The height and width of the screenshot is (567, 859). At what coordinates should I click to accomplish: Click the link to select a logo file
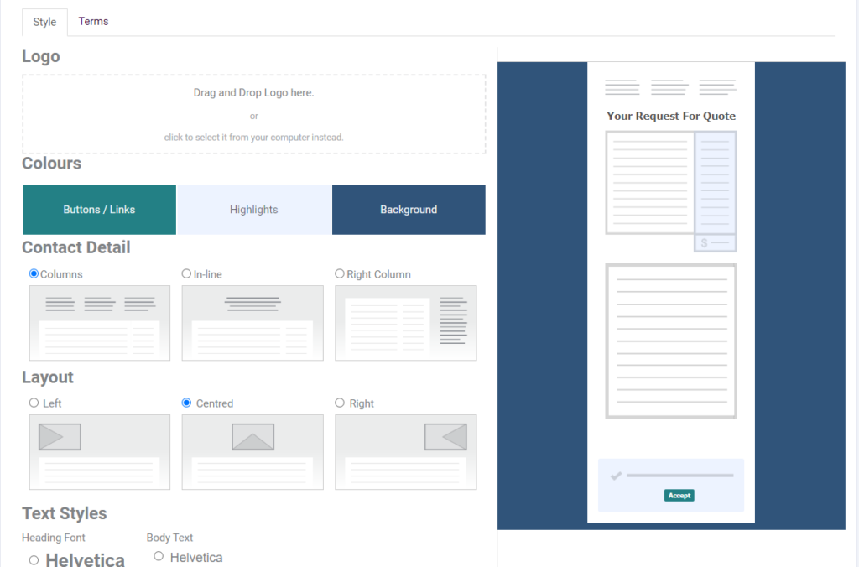[x=253, y=137]
